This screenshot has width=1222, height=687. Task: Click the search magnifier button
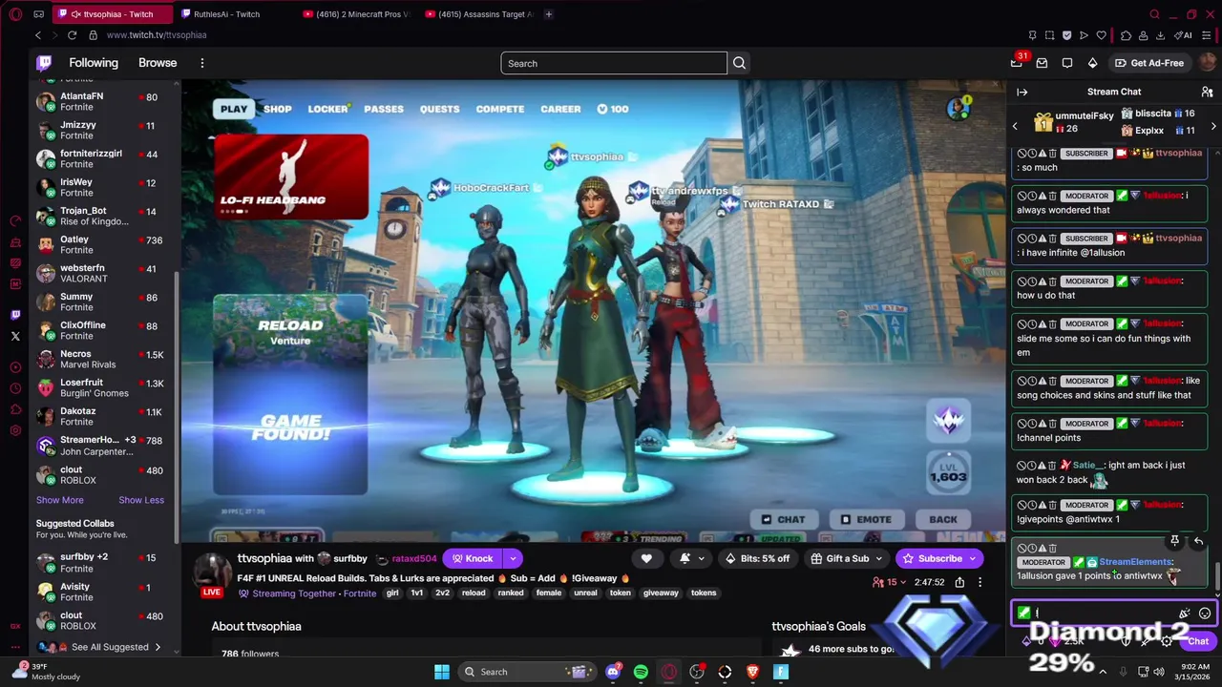[739, 63]
